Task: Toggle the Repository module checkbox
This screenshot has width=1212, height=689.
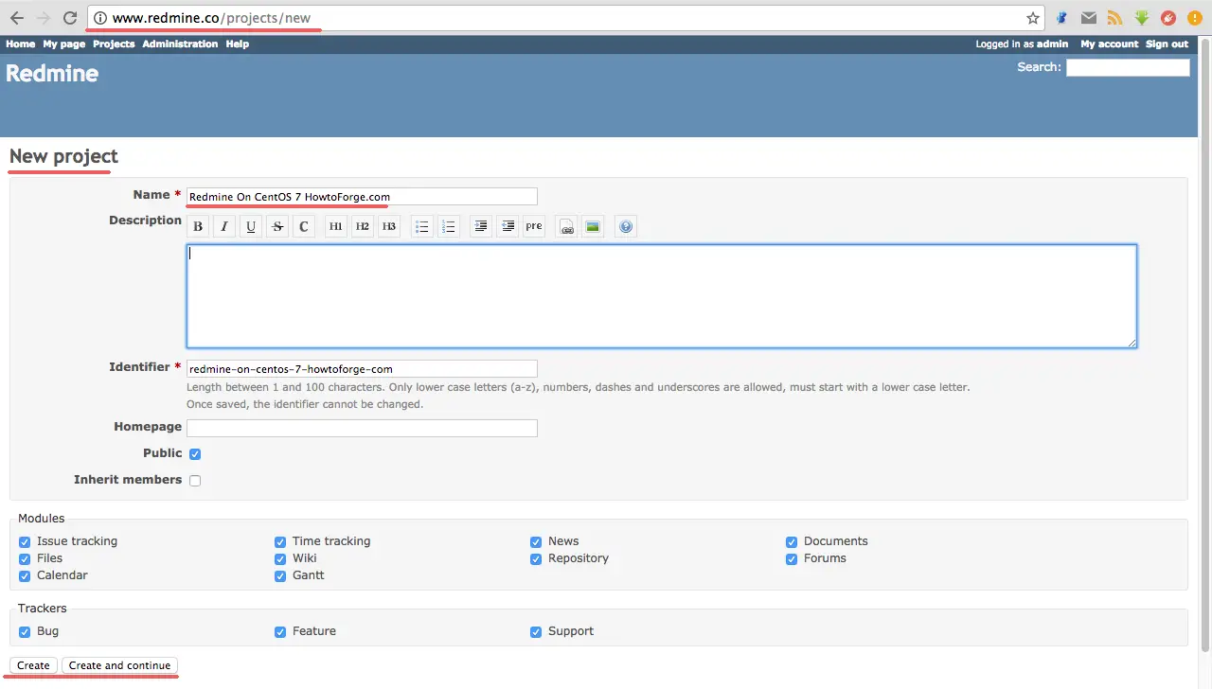Action: 536,559
